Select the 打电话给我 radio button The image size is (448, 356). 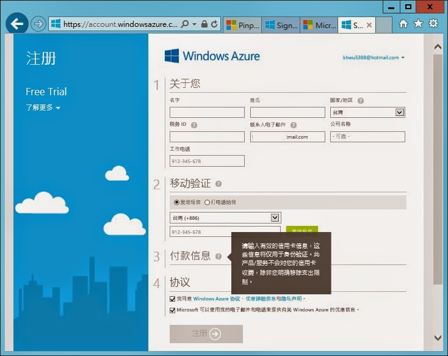(x=207, y=203)
